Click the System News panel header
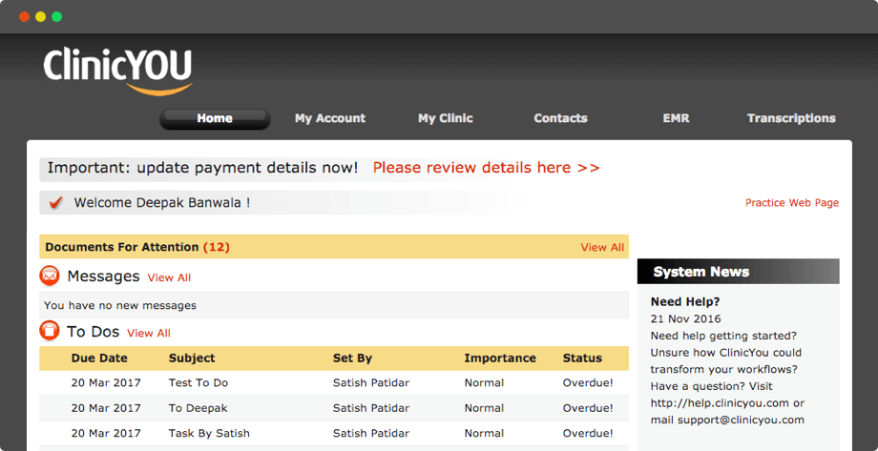 [x=738, y=272]
